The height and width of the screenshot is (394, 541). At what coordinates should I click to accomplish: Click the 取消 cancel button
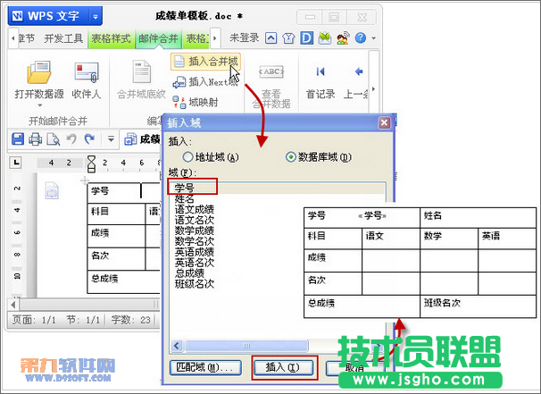click(354, 368)
